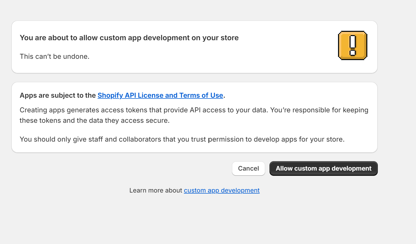Click the sentence 'You should only give staff and collaborators'

pos(182,139)
